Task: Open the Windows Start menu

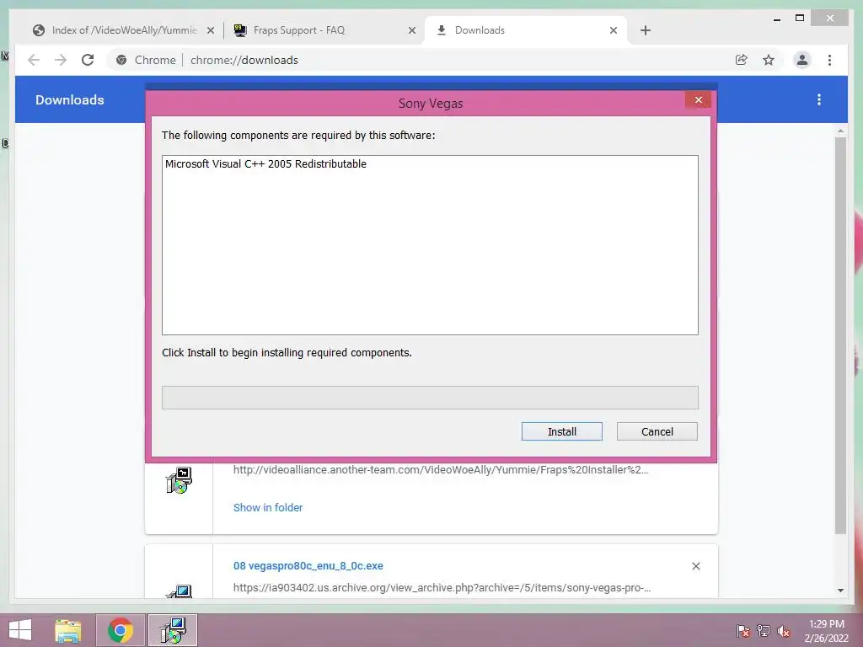Action: (20, 630)
